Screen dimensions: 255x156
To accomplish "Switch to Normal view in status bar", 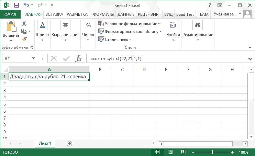I will [157, 152].
